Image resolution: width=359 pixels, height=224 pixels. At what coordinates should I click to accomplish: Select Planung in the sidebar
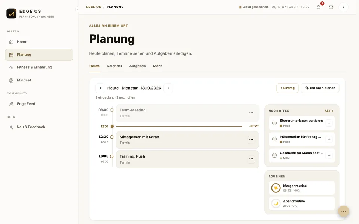tap(39, 55)
